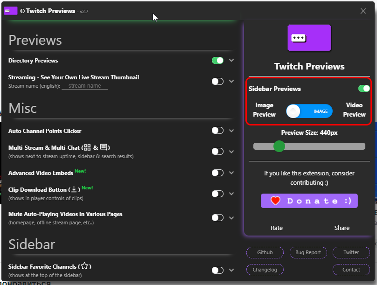Expand Advanced Video Embeds chevron

[x=231, y=173]
